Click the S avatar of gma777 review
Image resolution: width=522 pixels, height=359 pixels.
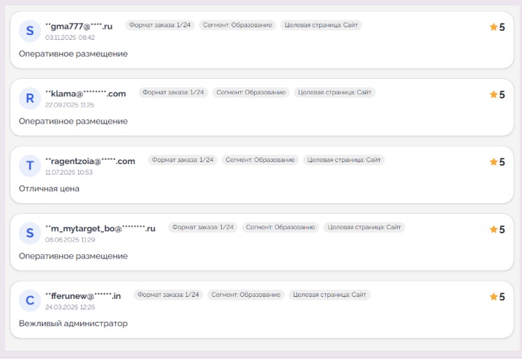point(29,31)
